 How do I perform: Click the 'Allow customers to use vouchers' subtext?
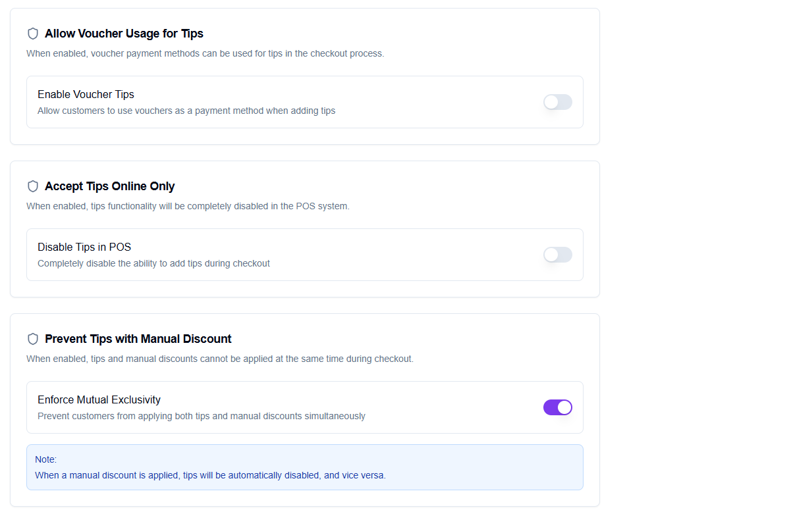point(186,111)
